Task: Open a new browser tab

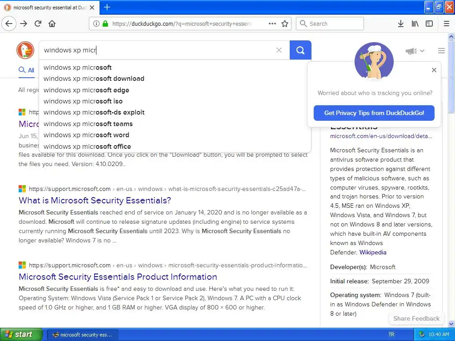Action: (107, 7)
